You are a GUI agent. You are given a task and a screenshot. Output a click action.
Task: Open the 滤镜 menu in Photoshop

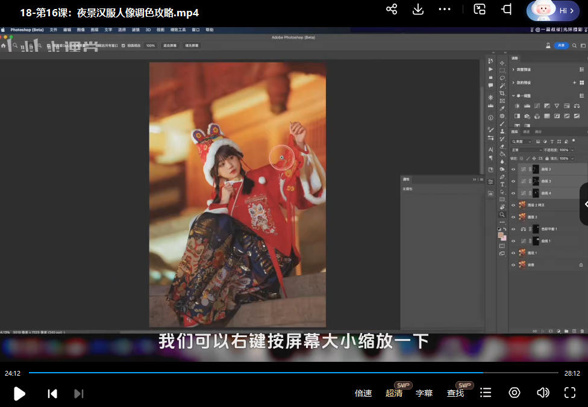point(136,30)
